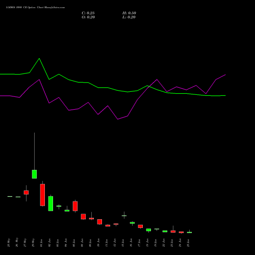Click the red candle for 05 Jun
Viewport: 255px width, 255px height.
coord(75,206)
